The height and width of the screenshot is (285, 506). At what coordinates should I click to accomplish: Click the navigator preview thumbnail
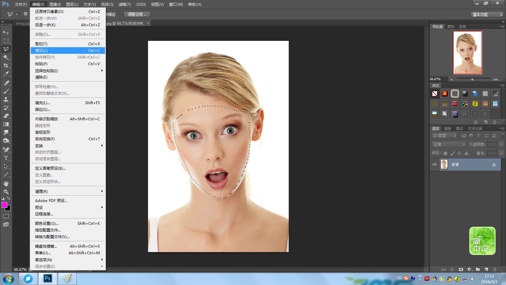tap(467, 53)
